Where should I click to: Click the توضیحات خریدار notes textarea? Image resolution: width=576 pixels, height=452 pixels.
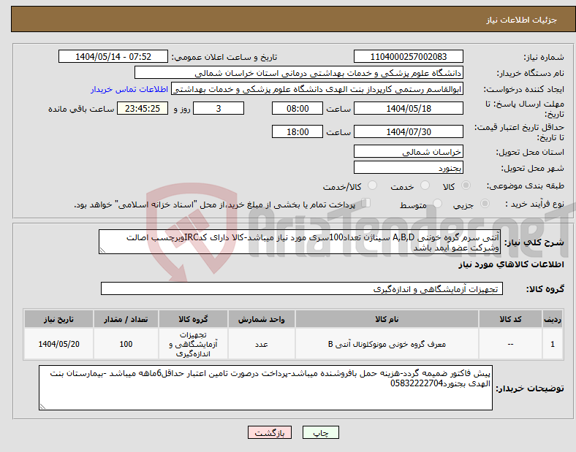[265, 388]
